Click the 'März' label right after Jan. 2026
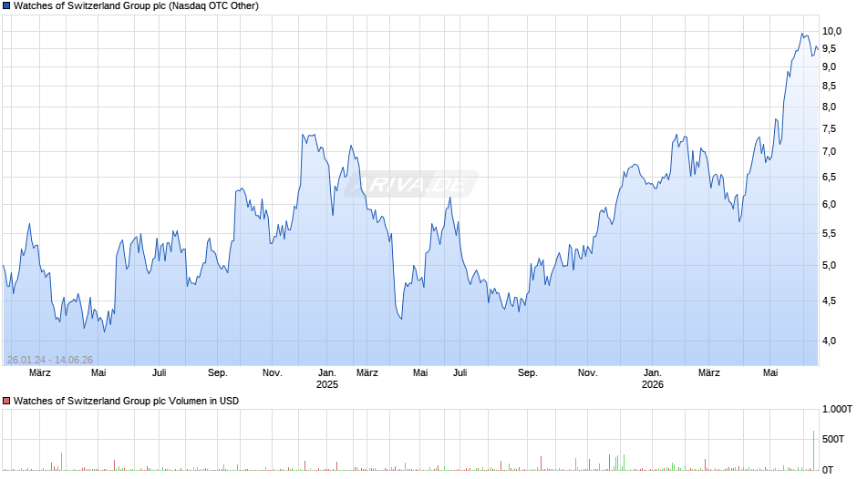 pos(709,372)
